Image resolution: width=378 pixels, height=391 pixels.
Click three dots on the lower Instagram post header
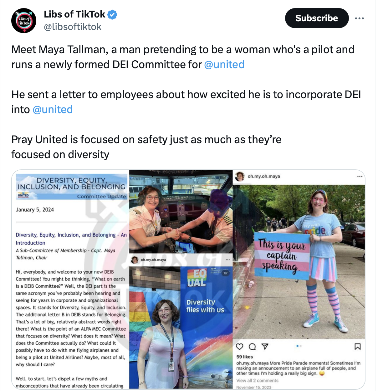(227, 260)
